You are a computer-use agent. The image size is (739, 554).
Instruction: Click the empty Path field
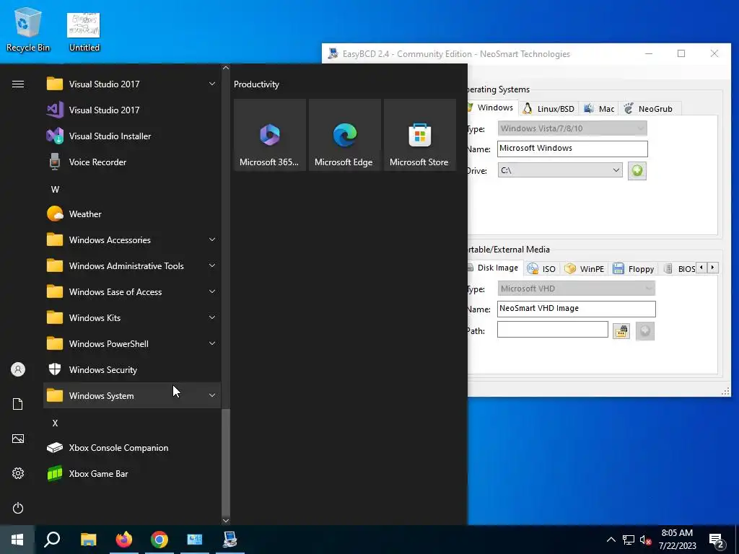point(552,329)
